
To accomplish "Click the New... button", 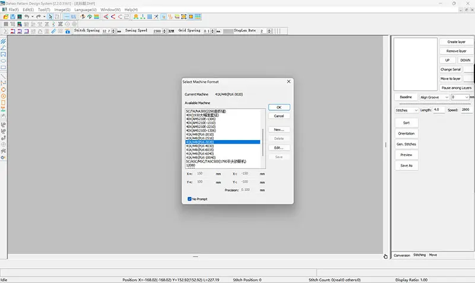I will pos(279,129).
